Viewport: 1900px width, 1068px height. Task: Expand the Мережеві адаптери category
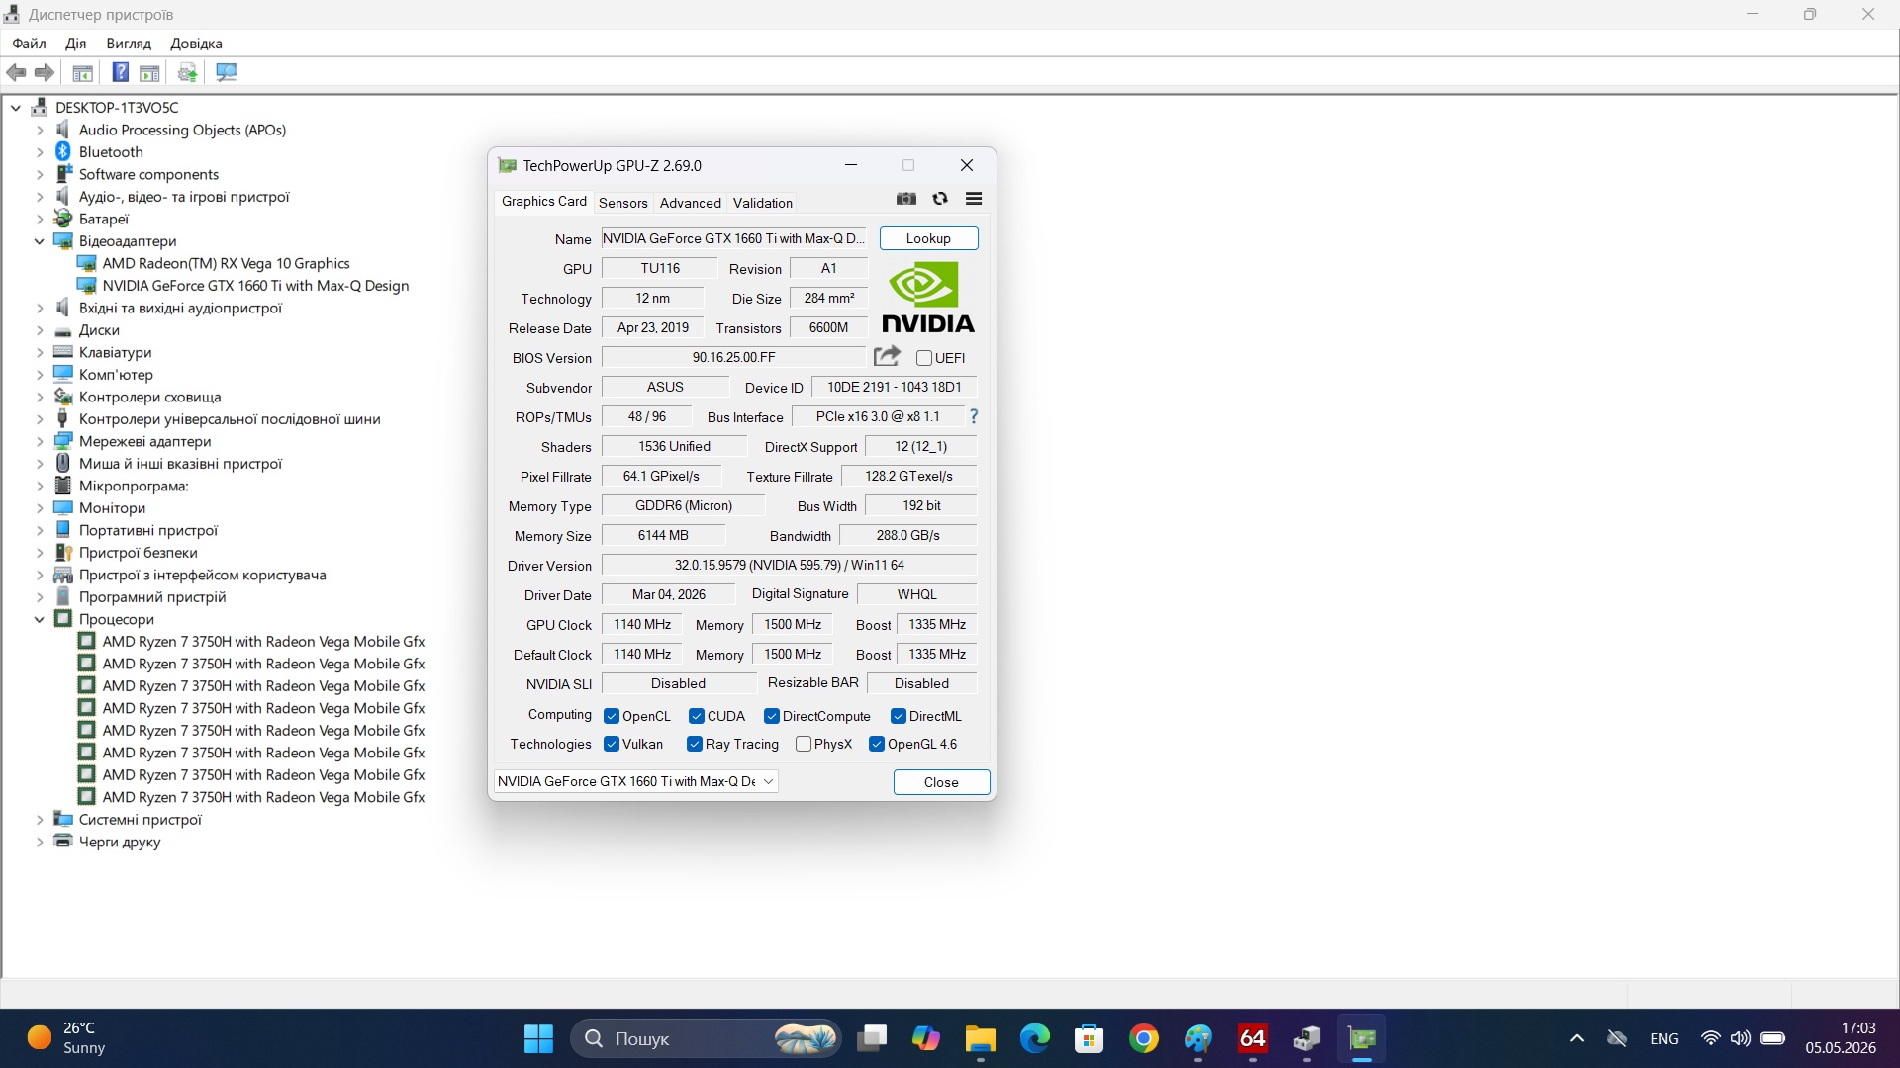point(40,441)
